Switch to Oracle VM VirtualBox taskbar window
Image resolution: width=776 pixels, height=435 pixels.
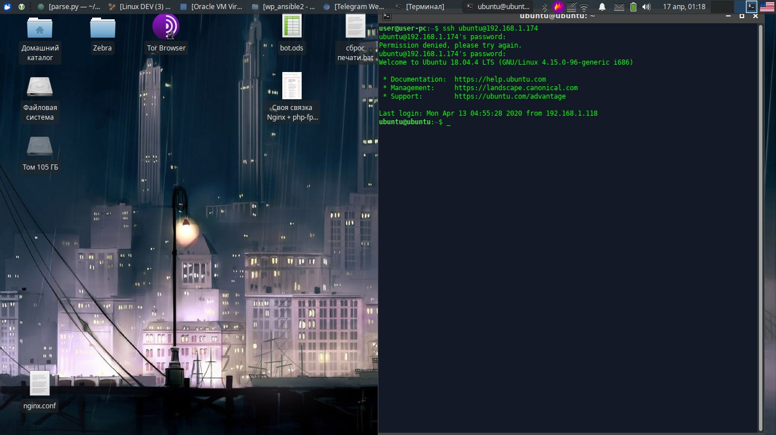(x=211, y=7)
